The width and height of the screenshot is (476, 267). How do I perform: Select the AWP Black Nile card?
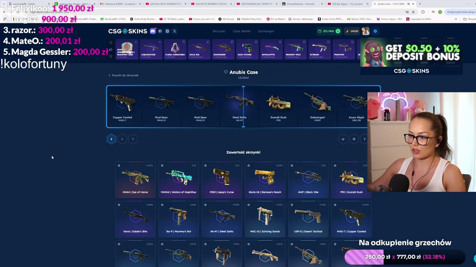pyautogui.click(x=308, y=179)
